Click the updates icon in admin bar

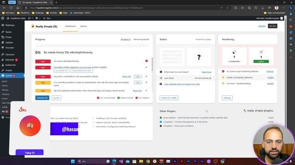[30, 18]
